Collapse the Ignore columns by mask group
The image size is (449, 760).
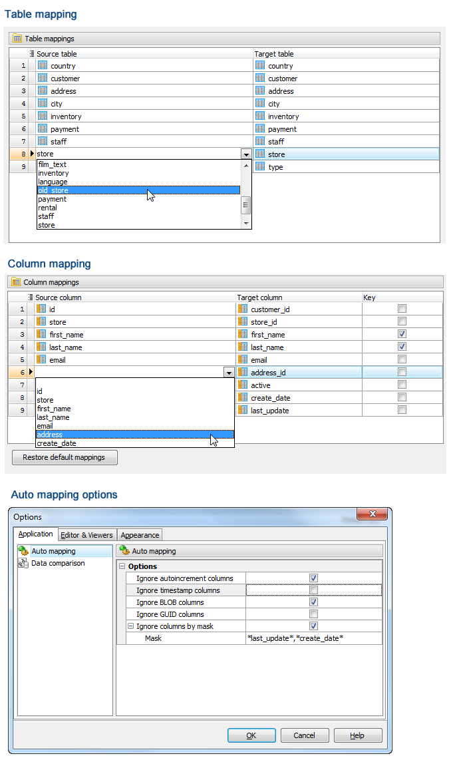(x=130, y=626)
